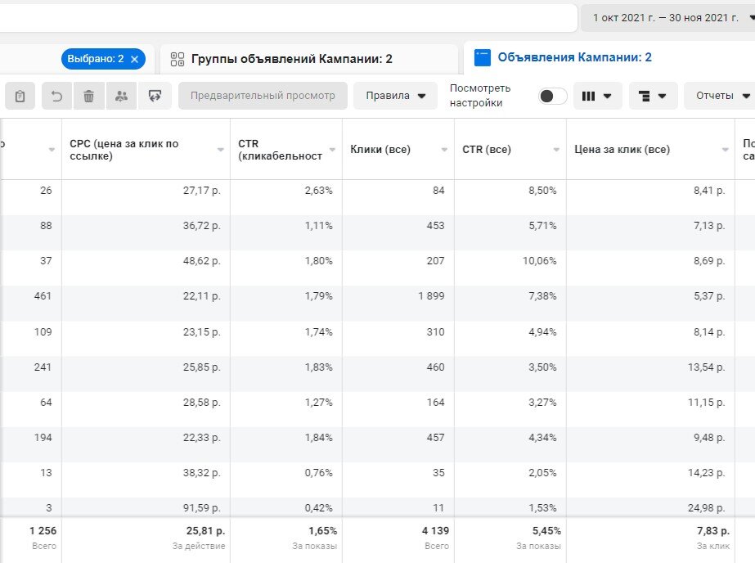Image resolution: width=755 pixels, height=563 pixels.
Task: Open CPC column sort arrow
Action: click(221, 150)
